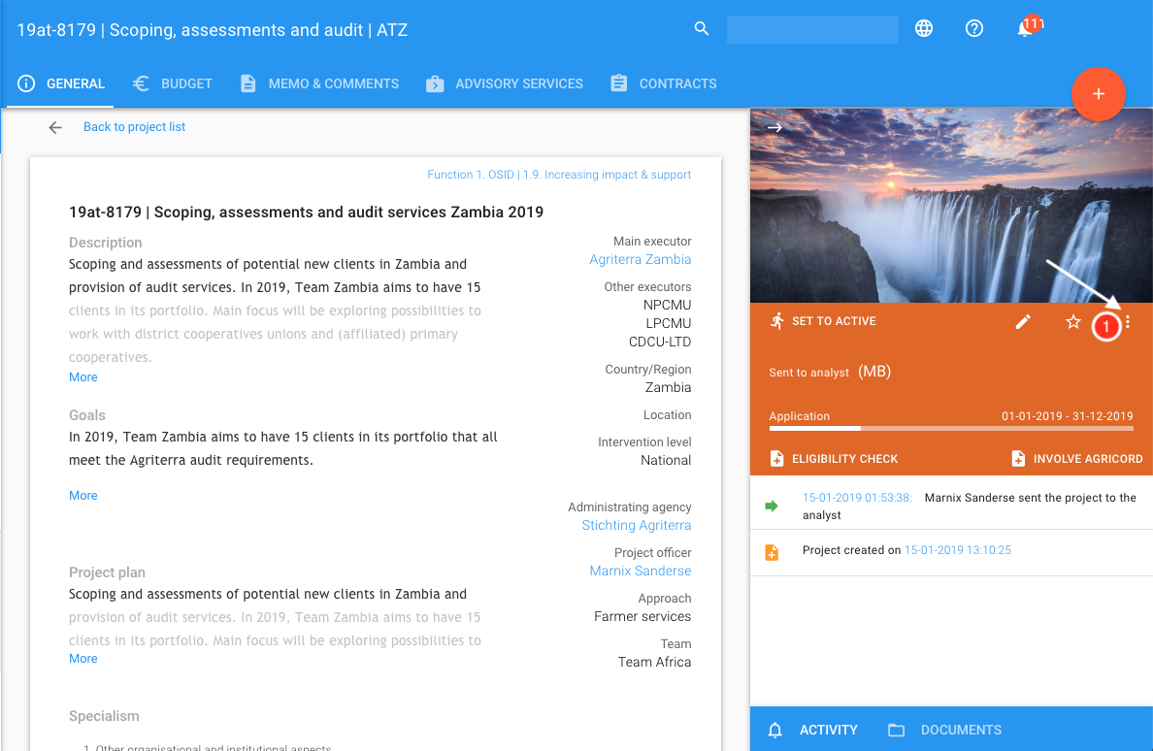Mark project as favorite with star

tap(1072, 322)
